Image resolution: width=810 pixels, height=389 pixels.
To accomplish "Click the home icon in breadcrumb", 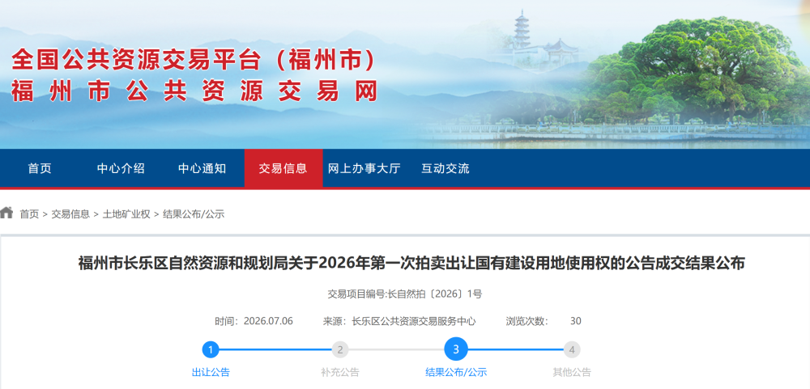I will tap(6, 213).
